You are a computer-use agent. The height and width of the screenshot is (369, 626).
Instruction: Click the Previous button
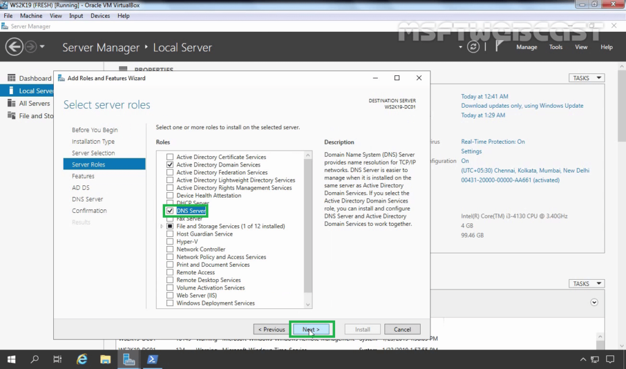coord(271,329)
